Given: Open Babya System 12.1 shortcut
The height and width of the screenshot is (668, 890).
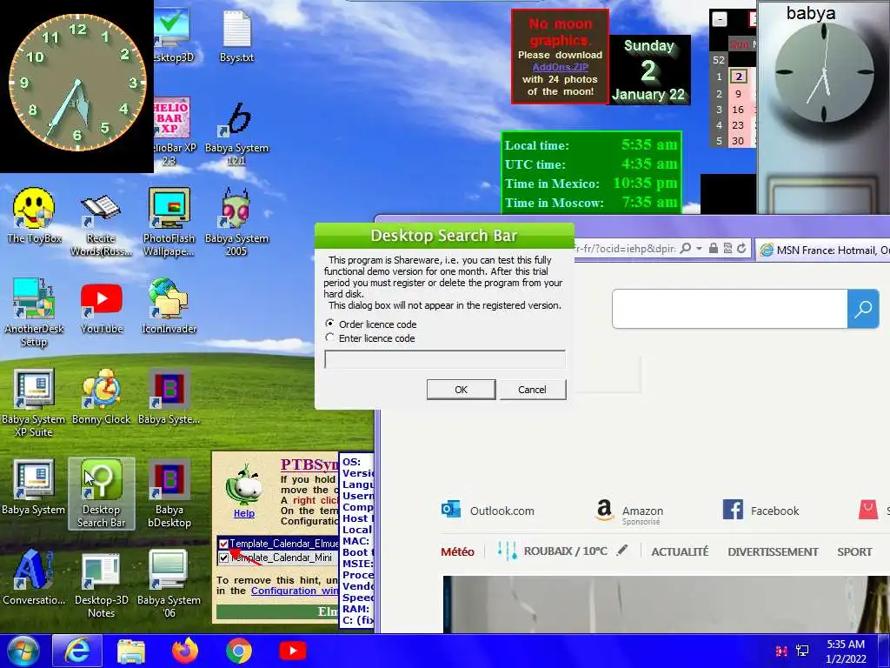Looking at the screenshot, I should (x=236, y=133).
